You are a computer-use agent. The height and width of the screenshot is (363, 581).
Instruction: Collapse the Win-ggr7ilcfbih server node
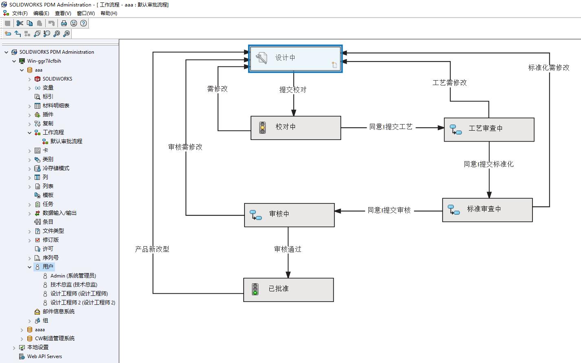[14, 61]
